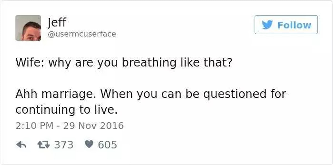View the 373 retweets count

coord(64,145)
